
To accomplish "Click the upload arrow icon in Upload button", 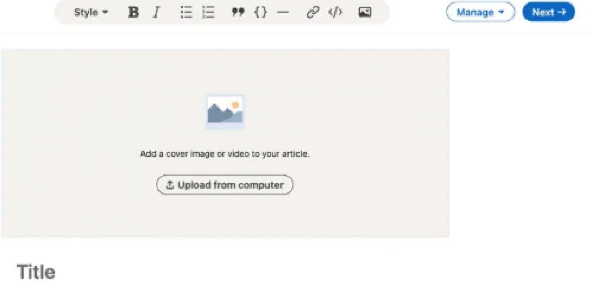I will click(x=170, y=185).
